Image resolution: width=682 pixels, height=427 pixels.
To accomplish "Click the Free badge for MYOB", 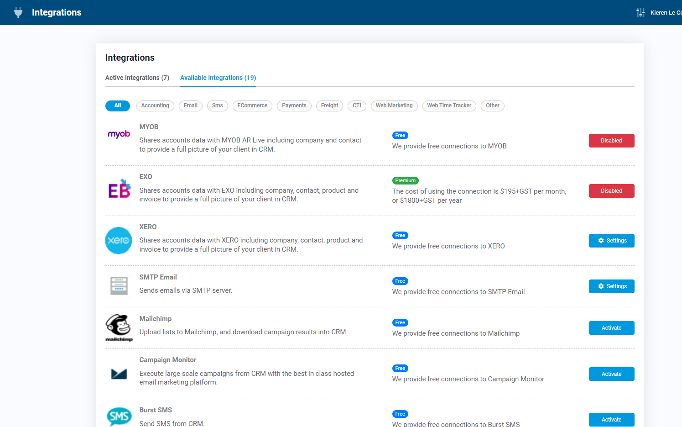I will pos(400,135).
